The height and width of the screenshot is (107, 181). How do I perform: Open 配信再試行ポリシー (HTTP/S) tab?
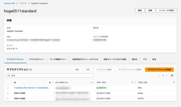click(x=85, y=59)
